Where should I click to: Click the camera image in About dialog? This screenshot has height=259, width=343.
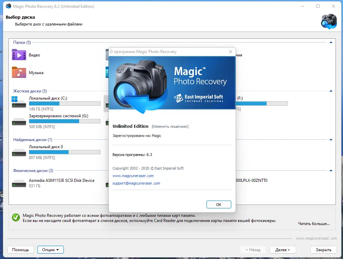coord(140,86)
